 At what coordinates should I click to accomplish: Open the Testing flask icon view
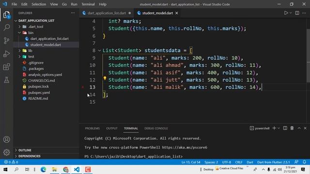click(x=6, y=80)
